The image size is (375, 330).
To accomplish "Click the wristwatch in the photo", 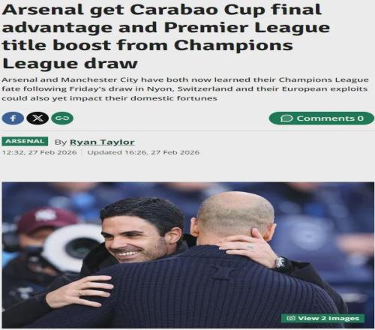I will pyautogui.click(x=280, y=262).
